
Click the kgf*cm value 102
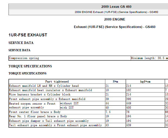coord(128,90)
